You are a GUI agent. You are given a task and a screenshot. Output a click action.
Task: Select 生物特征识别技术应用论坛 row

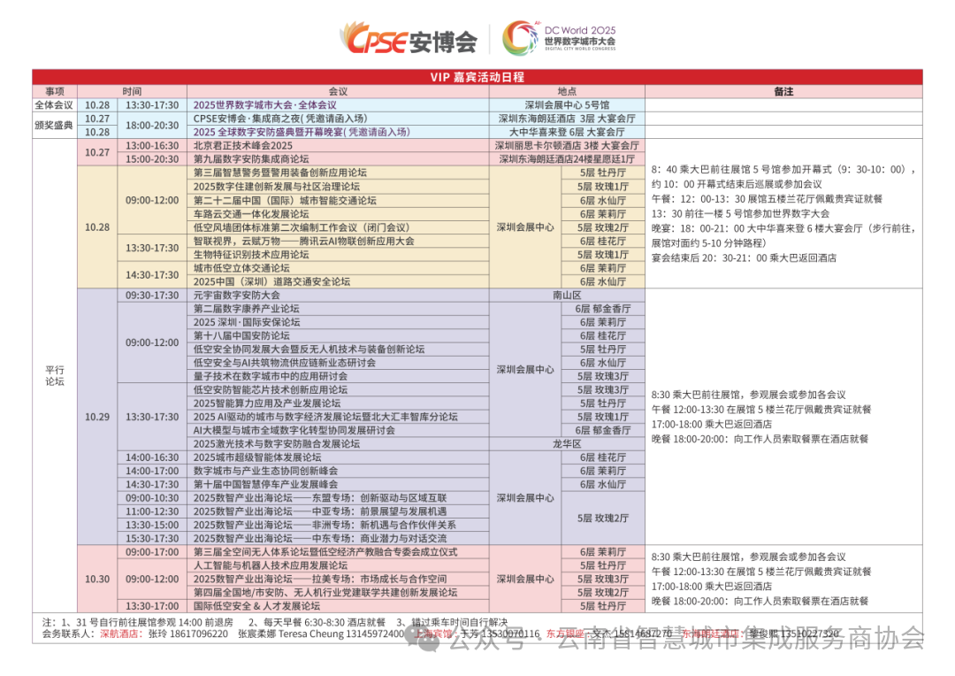(338, 254)
